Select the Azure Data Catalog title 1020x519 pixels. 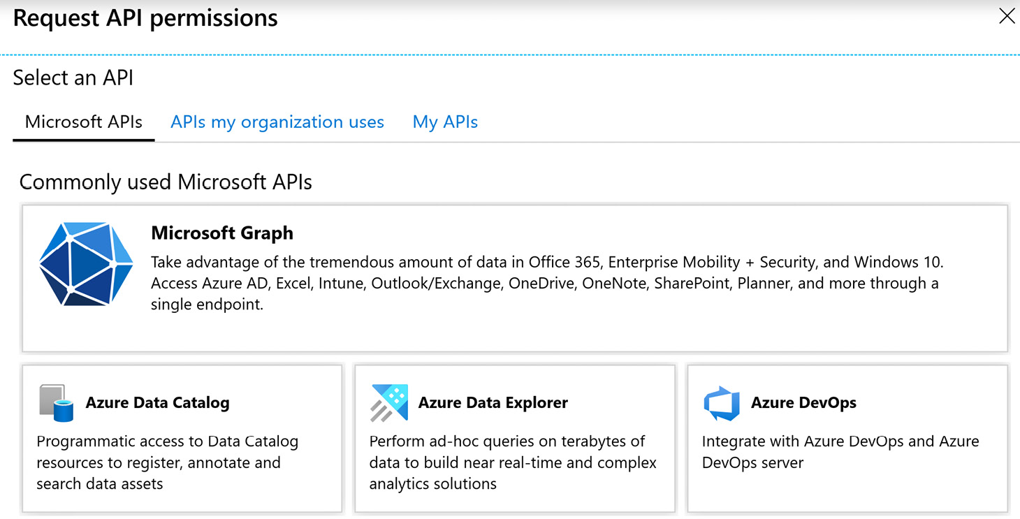(157, 402)
